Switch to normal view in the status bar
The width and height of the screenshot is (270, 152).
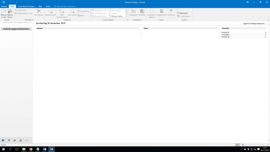tap(238, 145)
